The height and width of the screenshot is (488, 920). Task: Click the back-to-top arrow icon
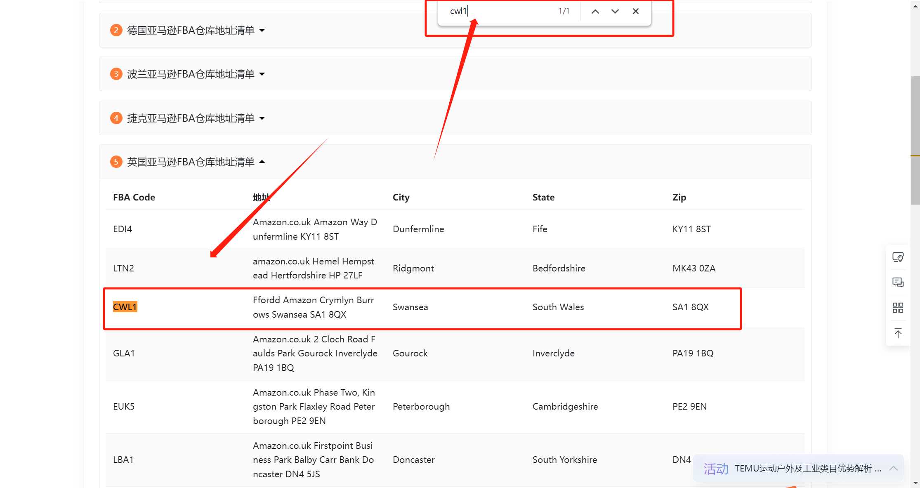click(x=898, y=333)
